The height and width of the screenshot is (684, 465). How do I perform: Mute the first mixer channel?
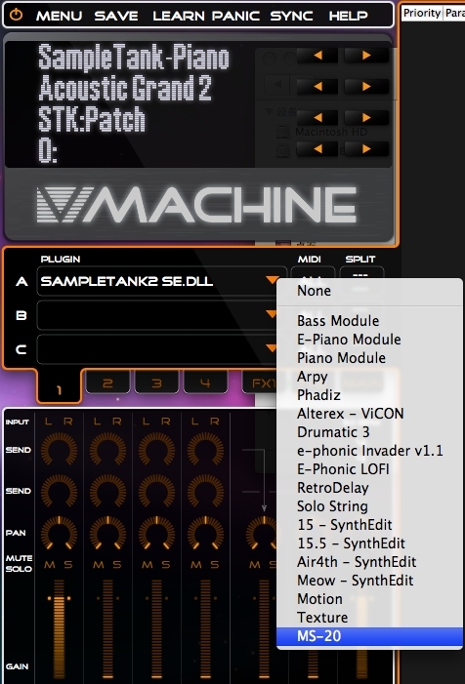click(50, 565)
